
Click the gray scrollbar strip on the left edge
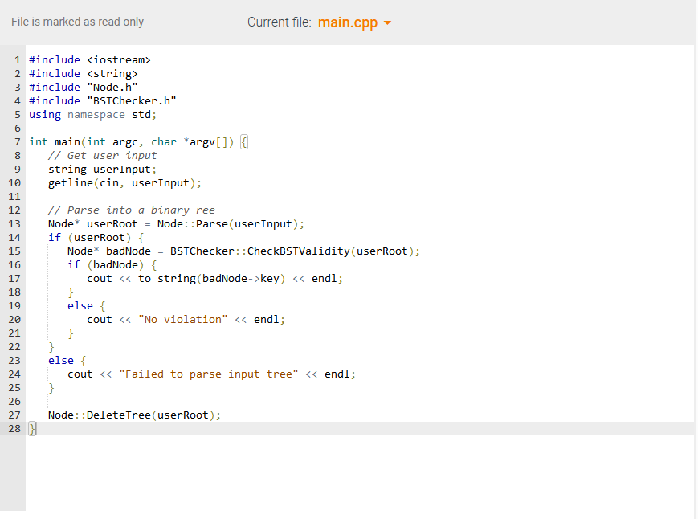[x=4, y=241]
